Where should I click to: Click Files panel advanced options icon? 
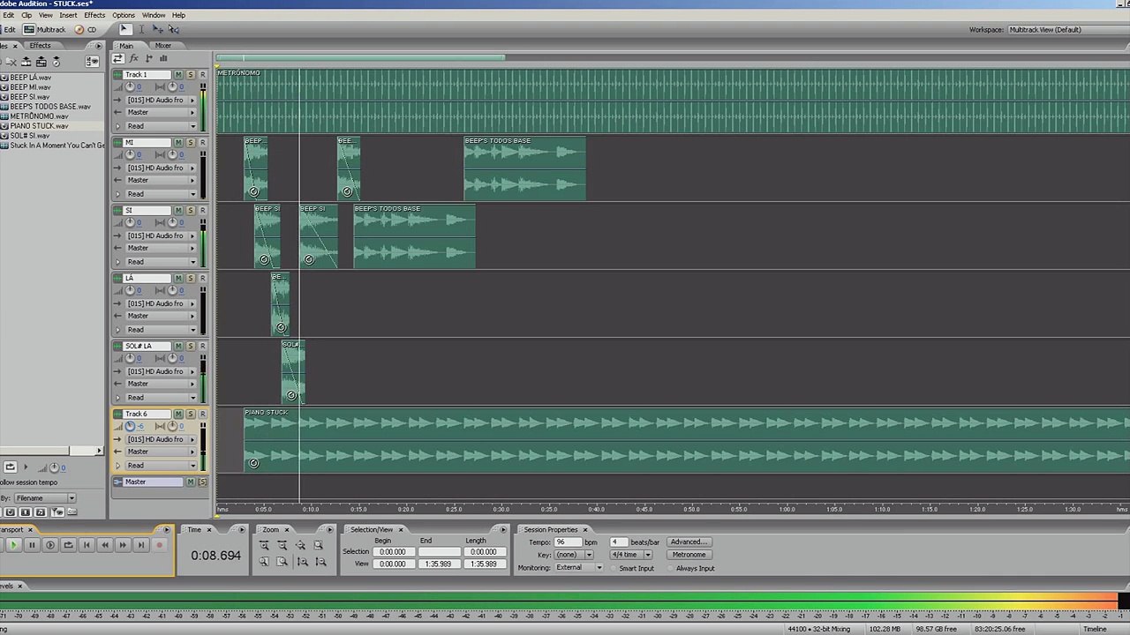pyautogui.click(x=92, y=61)
